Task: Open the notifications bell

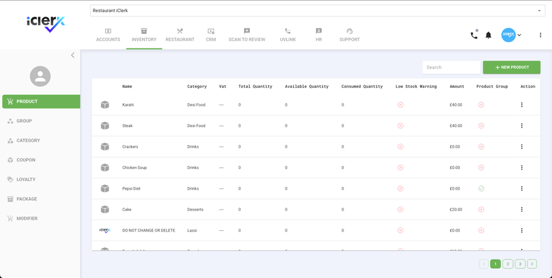Action: point(489,35)
